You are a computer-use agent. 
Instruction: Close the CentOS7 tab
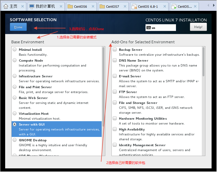(125, 6)
